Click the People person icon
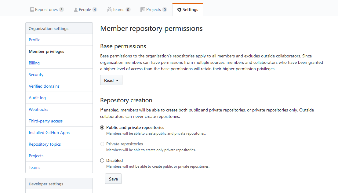This screenshot has width=338, height=193. [x=75, y=9]
